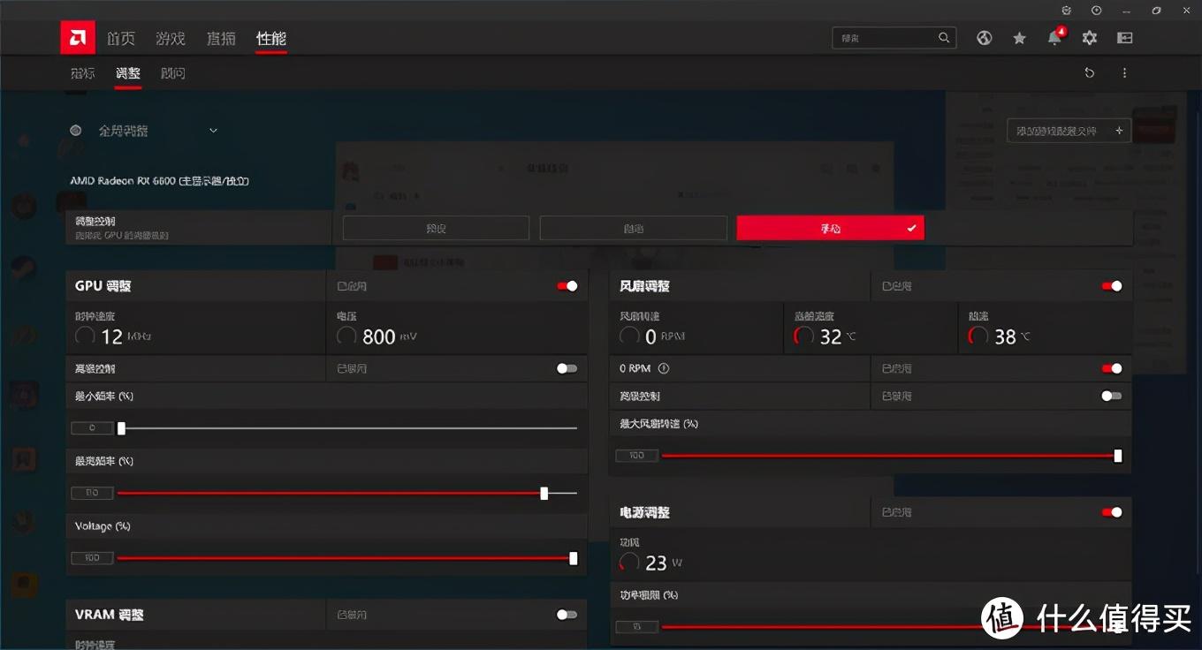Click the header search input field
The width and height of the screenshot is (1202, 650).
pos(894,38)
